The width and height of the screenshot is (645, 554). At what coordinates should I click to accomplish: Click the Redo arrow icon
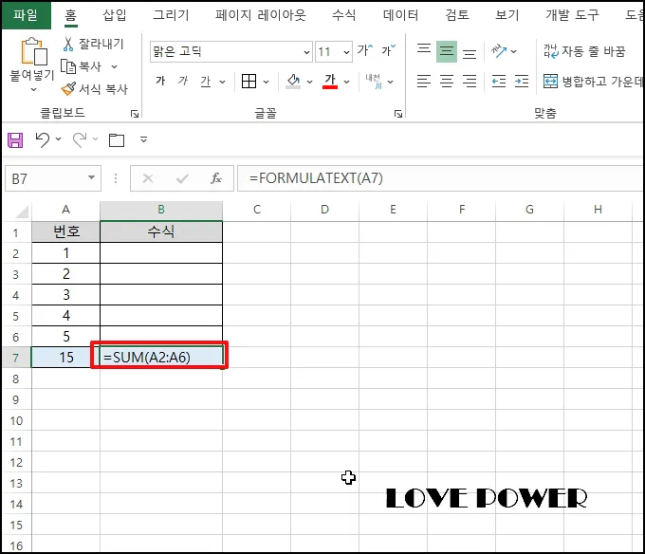click(x=80, y=139)
